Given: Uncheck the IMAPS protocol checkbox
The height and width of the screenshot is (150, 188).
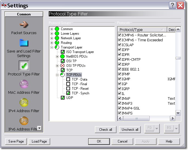Looking at the screenshot, I should point(119,113).
